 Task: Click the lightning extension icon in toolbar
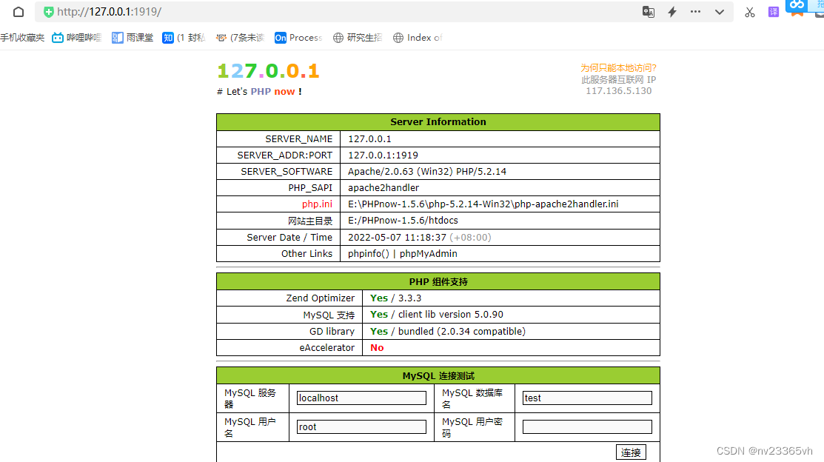tap(671, 12)
